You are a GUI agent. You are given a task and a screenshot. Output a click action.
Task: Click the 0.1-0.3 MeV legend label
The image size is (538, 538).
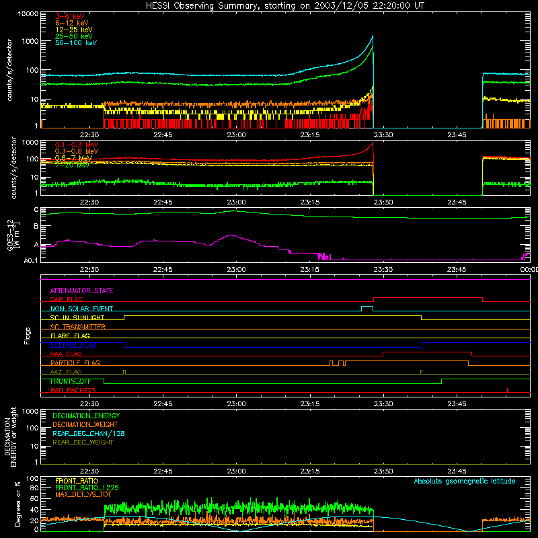pyautogui.click(x=77, y=145)
